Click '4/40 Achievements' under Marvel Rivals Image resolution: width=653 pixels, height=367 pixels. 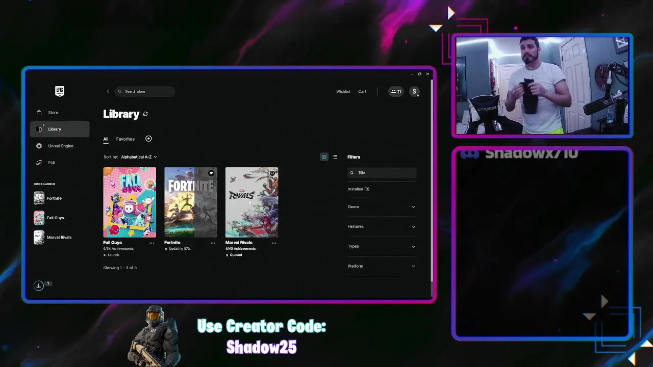click(241, 249)
